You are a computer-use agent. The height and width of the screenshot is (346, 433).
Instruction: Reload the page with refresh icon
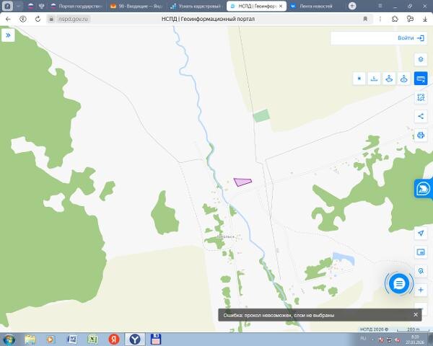pyautogui.click(x=38, y=19)
